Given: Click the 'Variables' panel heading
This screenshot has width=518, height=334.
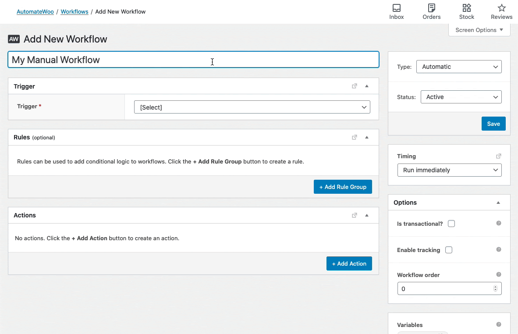Looking at the screenshot, I should pos(410,325).
